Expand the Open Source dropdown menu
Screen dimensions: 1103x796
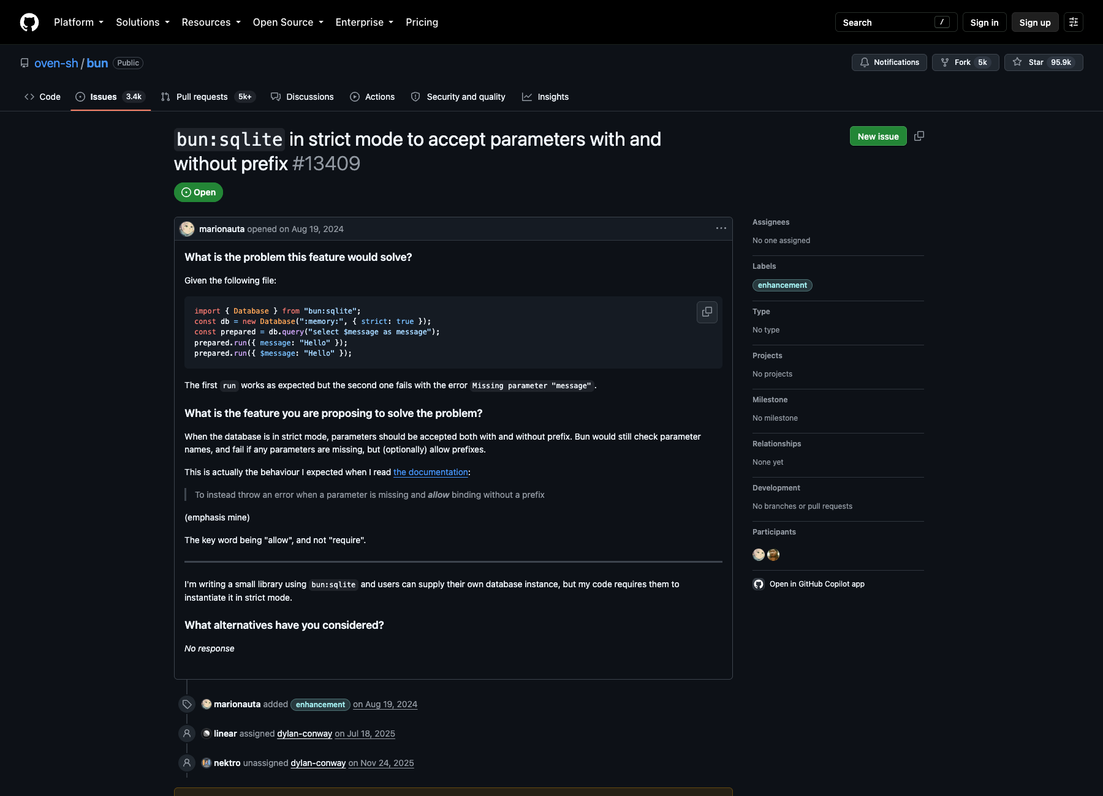click(288, 22)
